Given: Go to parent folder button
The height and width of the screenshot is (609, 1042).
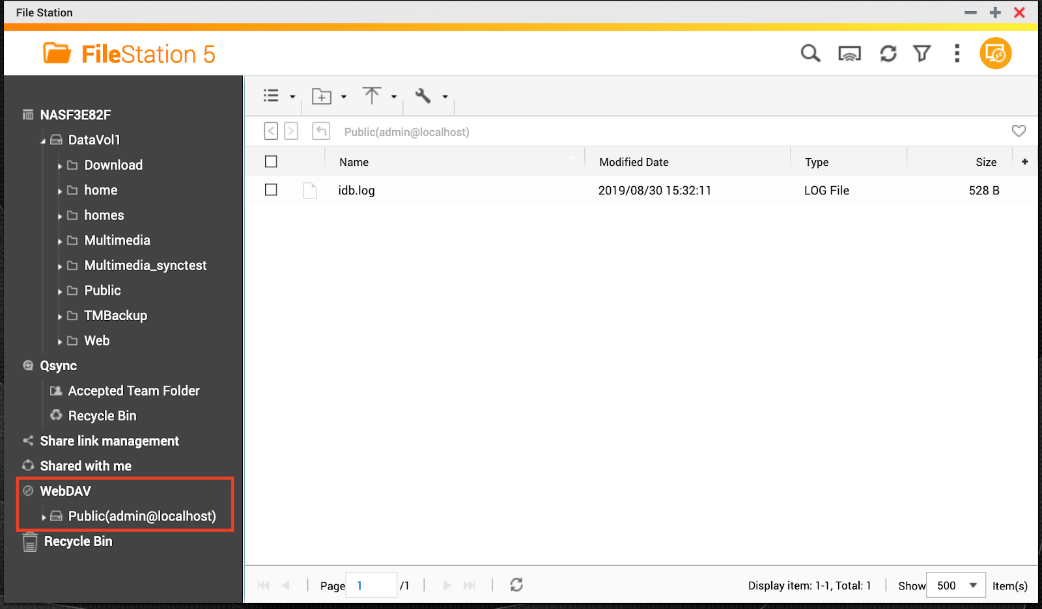Looking at the screenshot, I should click(x=321, y=131).
